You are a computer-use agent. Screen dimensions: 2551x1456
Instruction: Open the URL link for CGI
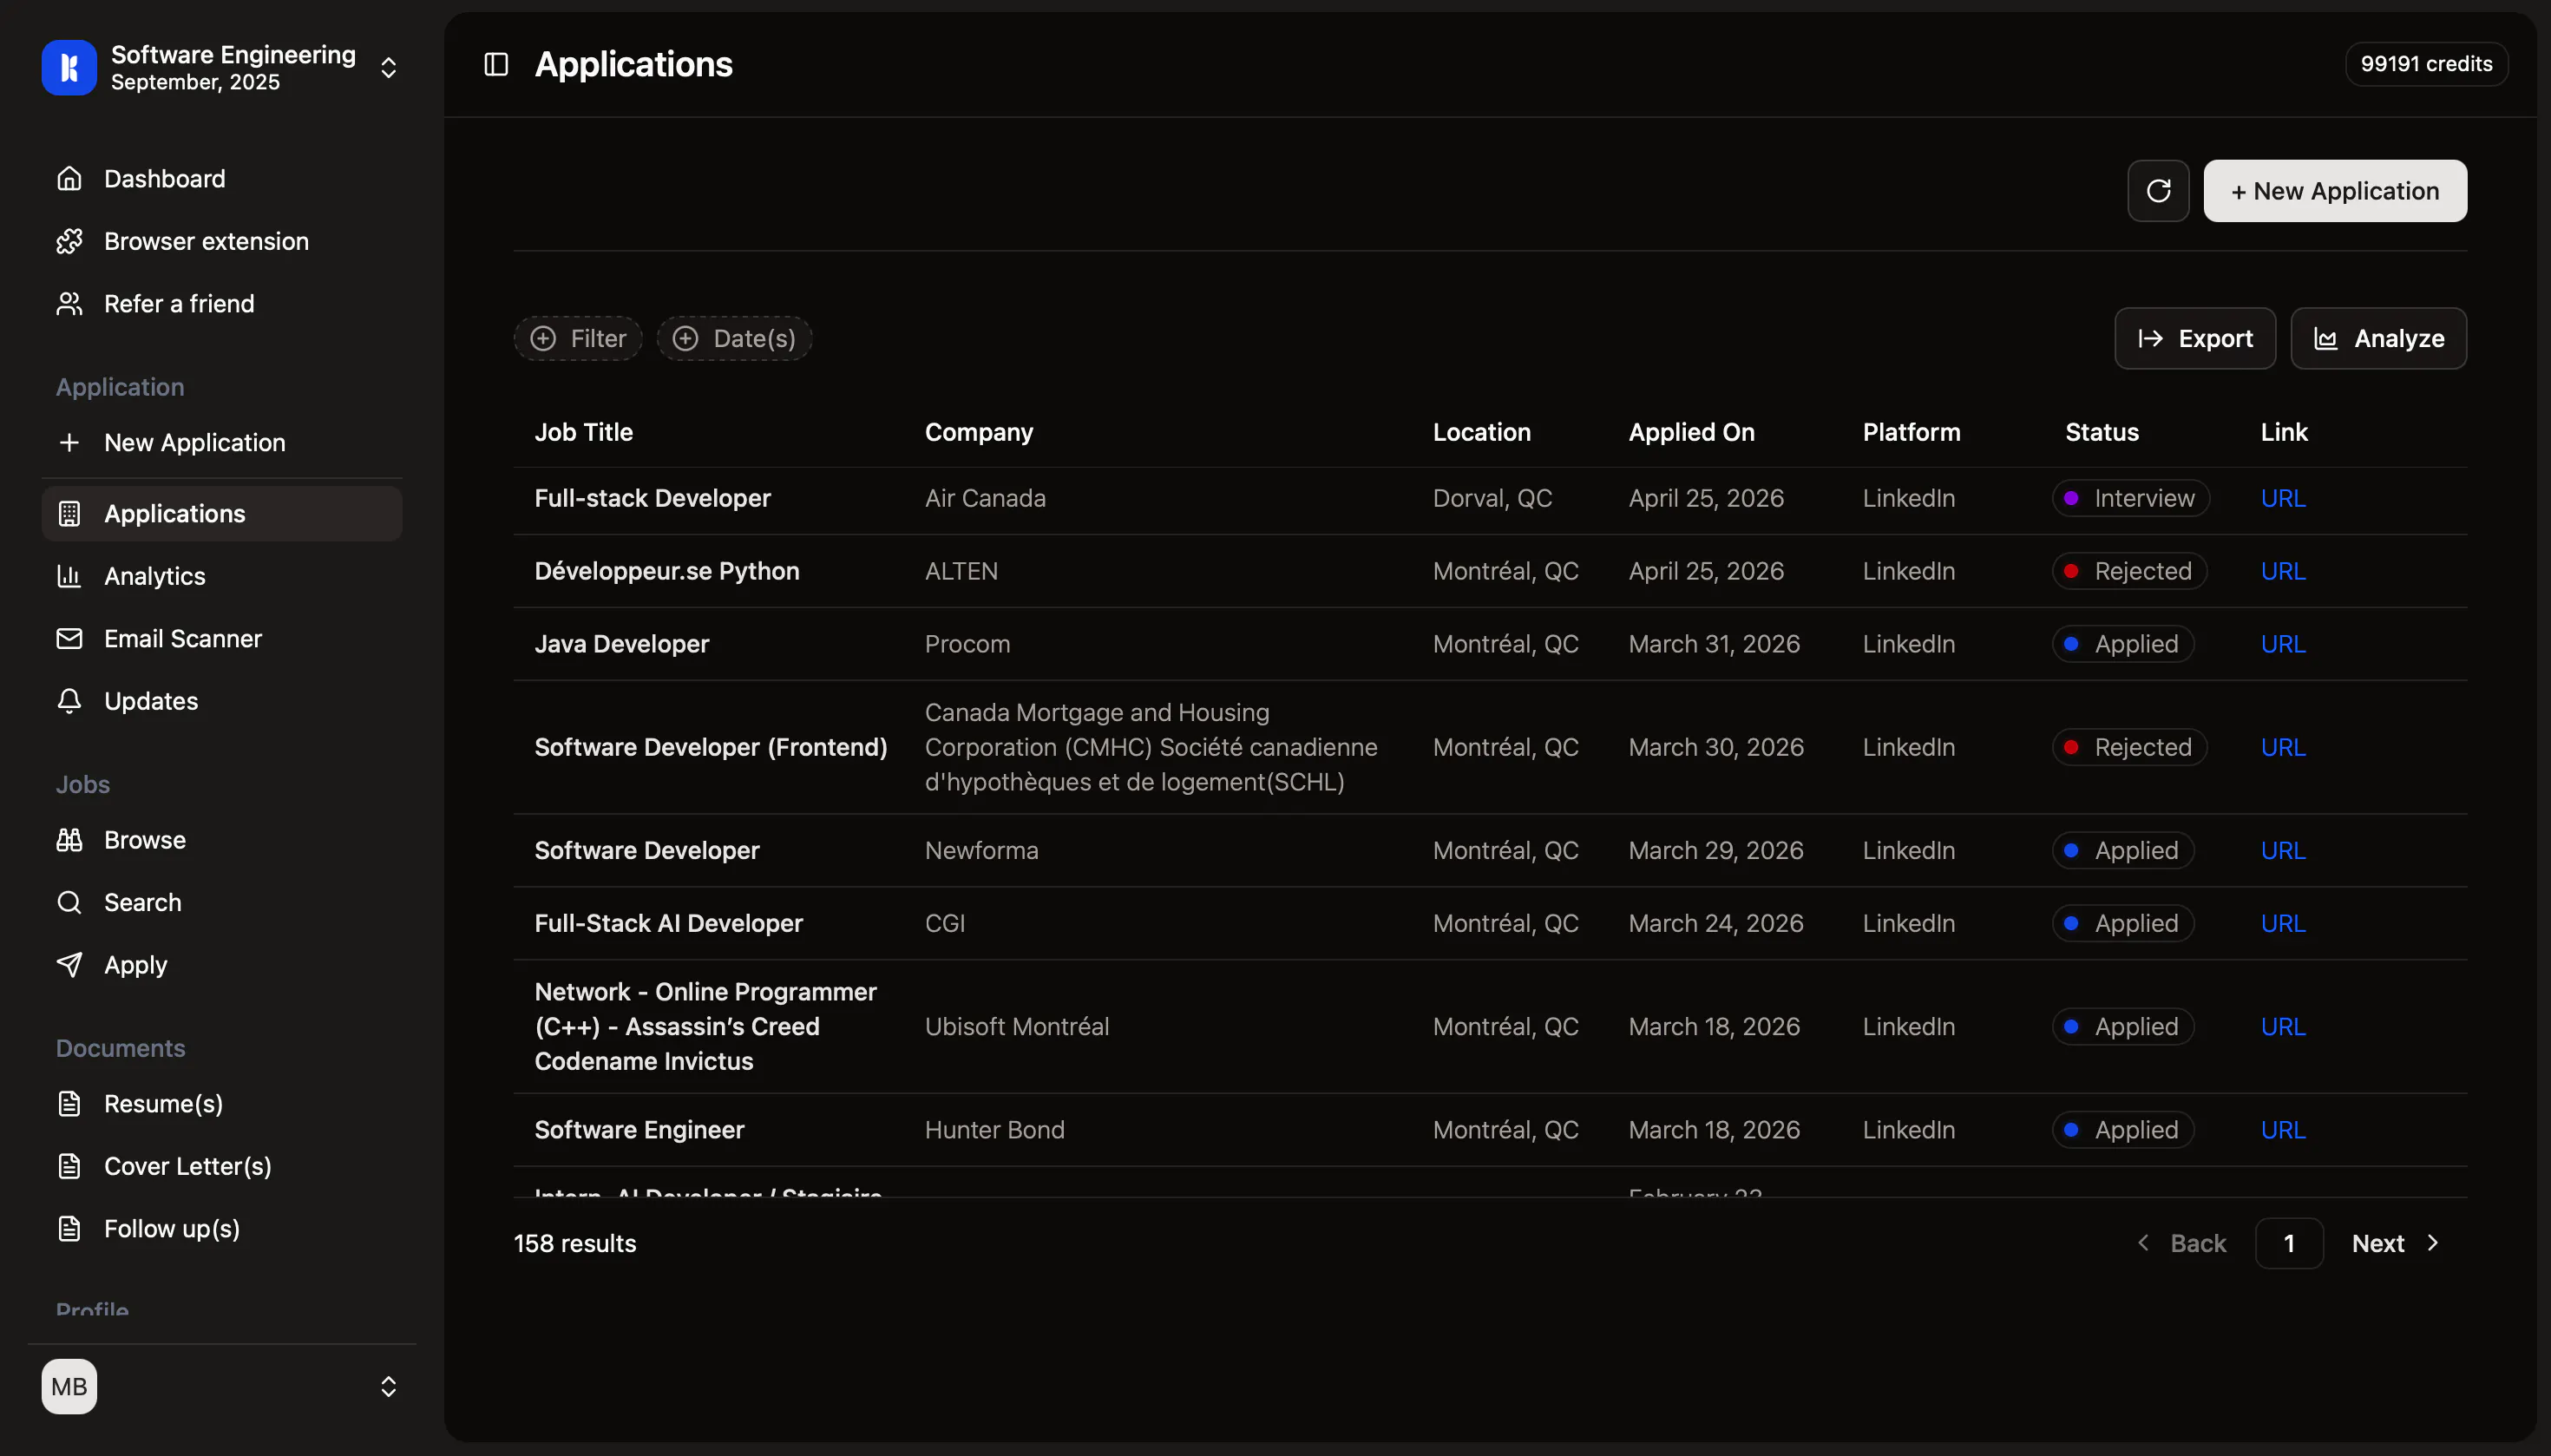point(2283,923)
